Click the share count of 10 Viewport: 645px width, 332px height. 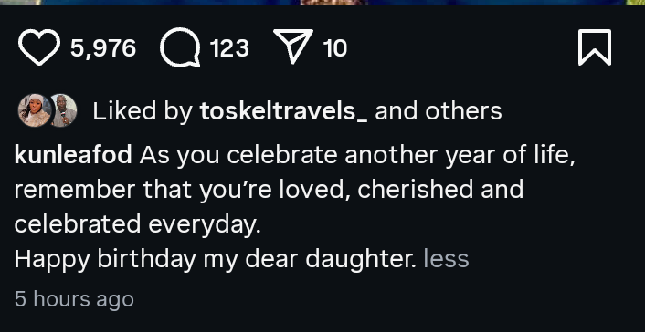tap(335, 48)
